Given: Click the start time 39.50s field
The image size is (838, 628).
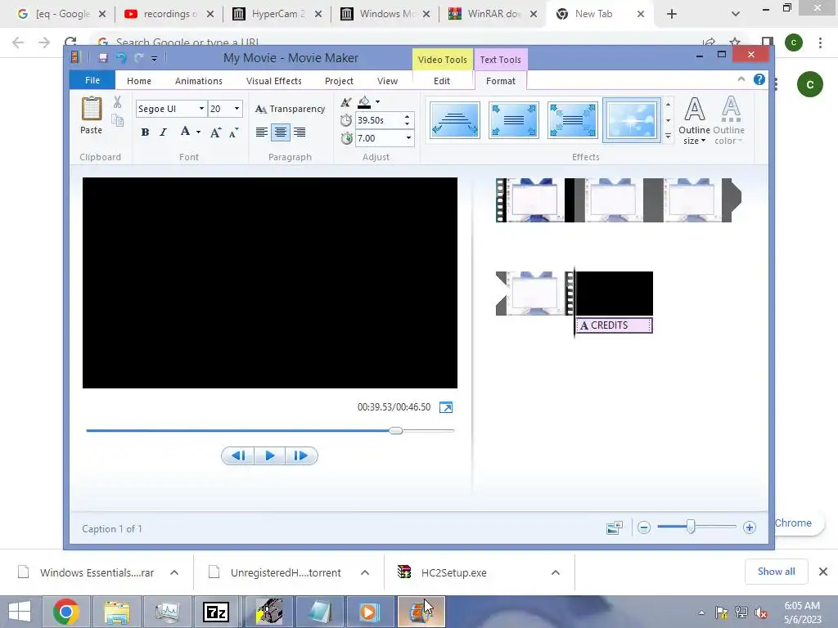Looking at the screenshot, I should point(378,120).
